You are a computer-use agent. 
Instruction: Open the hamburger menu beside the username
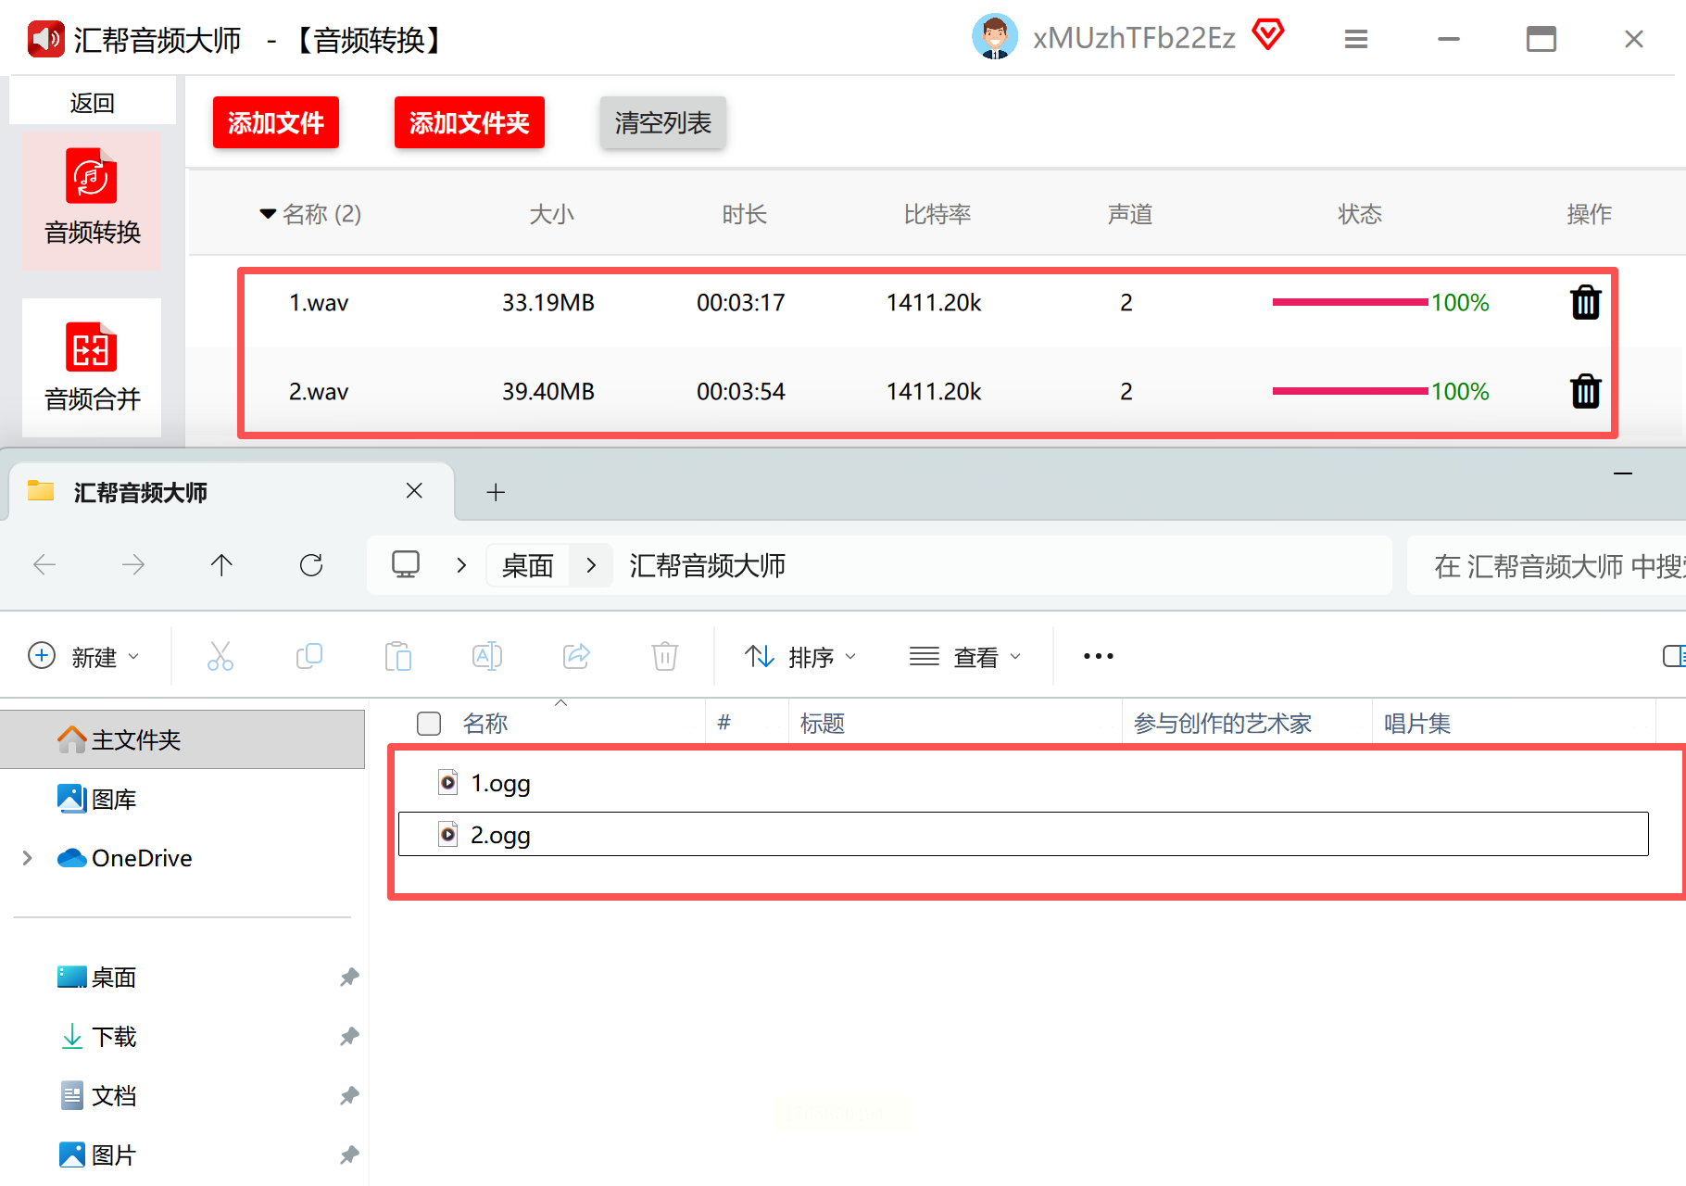(1356, 39)
